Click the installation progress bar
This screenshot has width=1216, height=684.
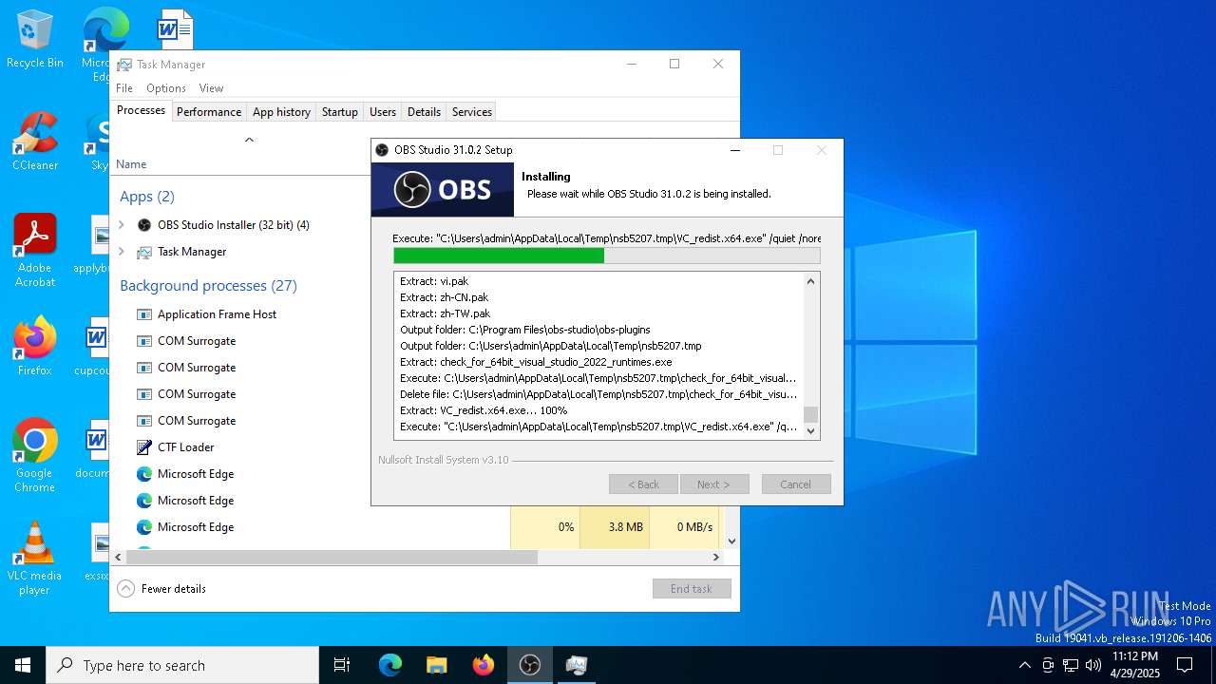607,256
